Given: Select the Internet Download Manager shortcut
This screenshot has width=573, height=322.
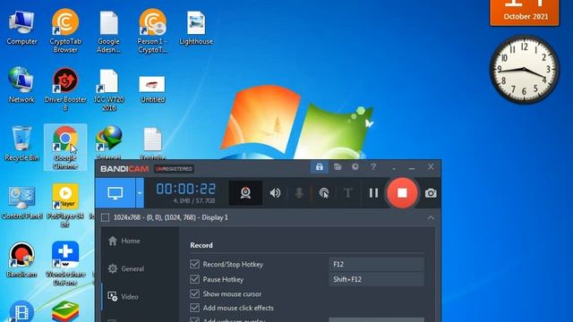Looking at the screenshot, I should tap(108, 142).
